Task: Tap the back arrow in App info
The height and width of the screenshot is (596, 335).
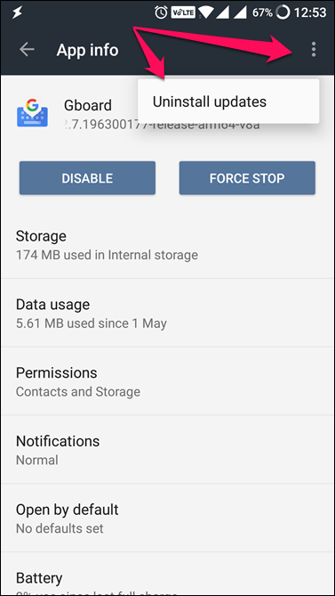Action: [x=27, y=50]
